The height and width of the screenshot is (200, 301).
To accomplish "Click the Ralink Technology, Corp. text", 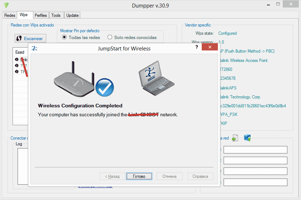I will tap(240, 97).
